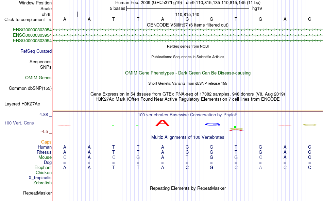Click the only 'T' base in Mouse row
The image size is (323, 201).
click(187, 157)
